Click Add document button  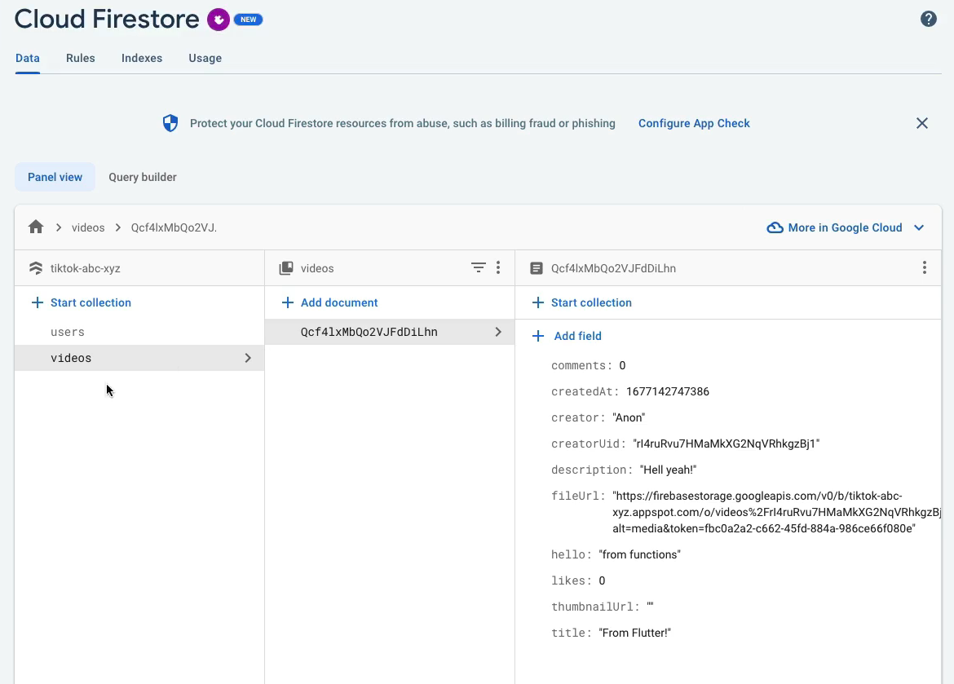pyautogui.click(x=339, y=302)
